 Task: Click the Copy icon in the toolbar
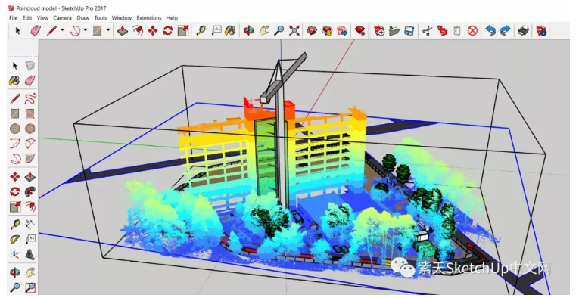442,30
